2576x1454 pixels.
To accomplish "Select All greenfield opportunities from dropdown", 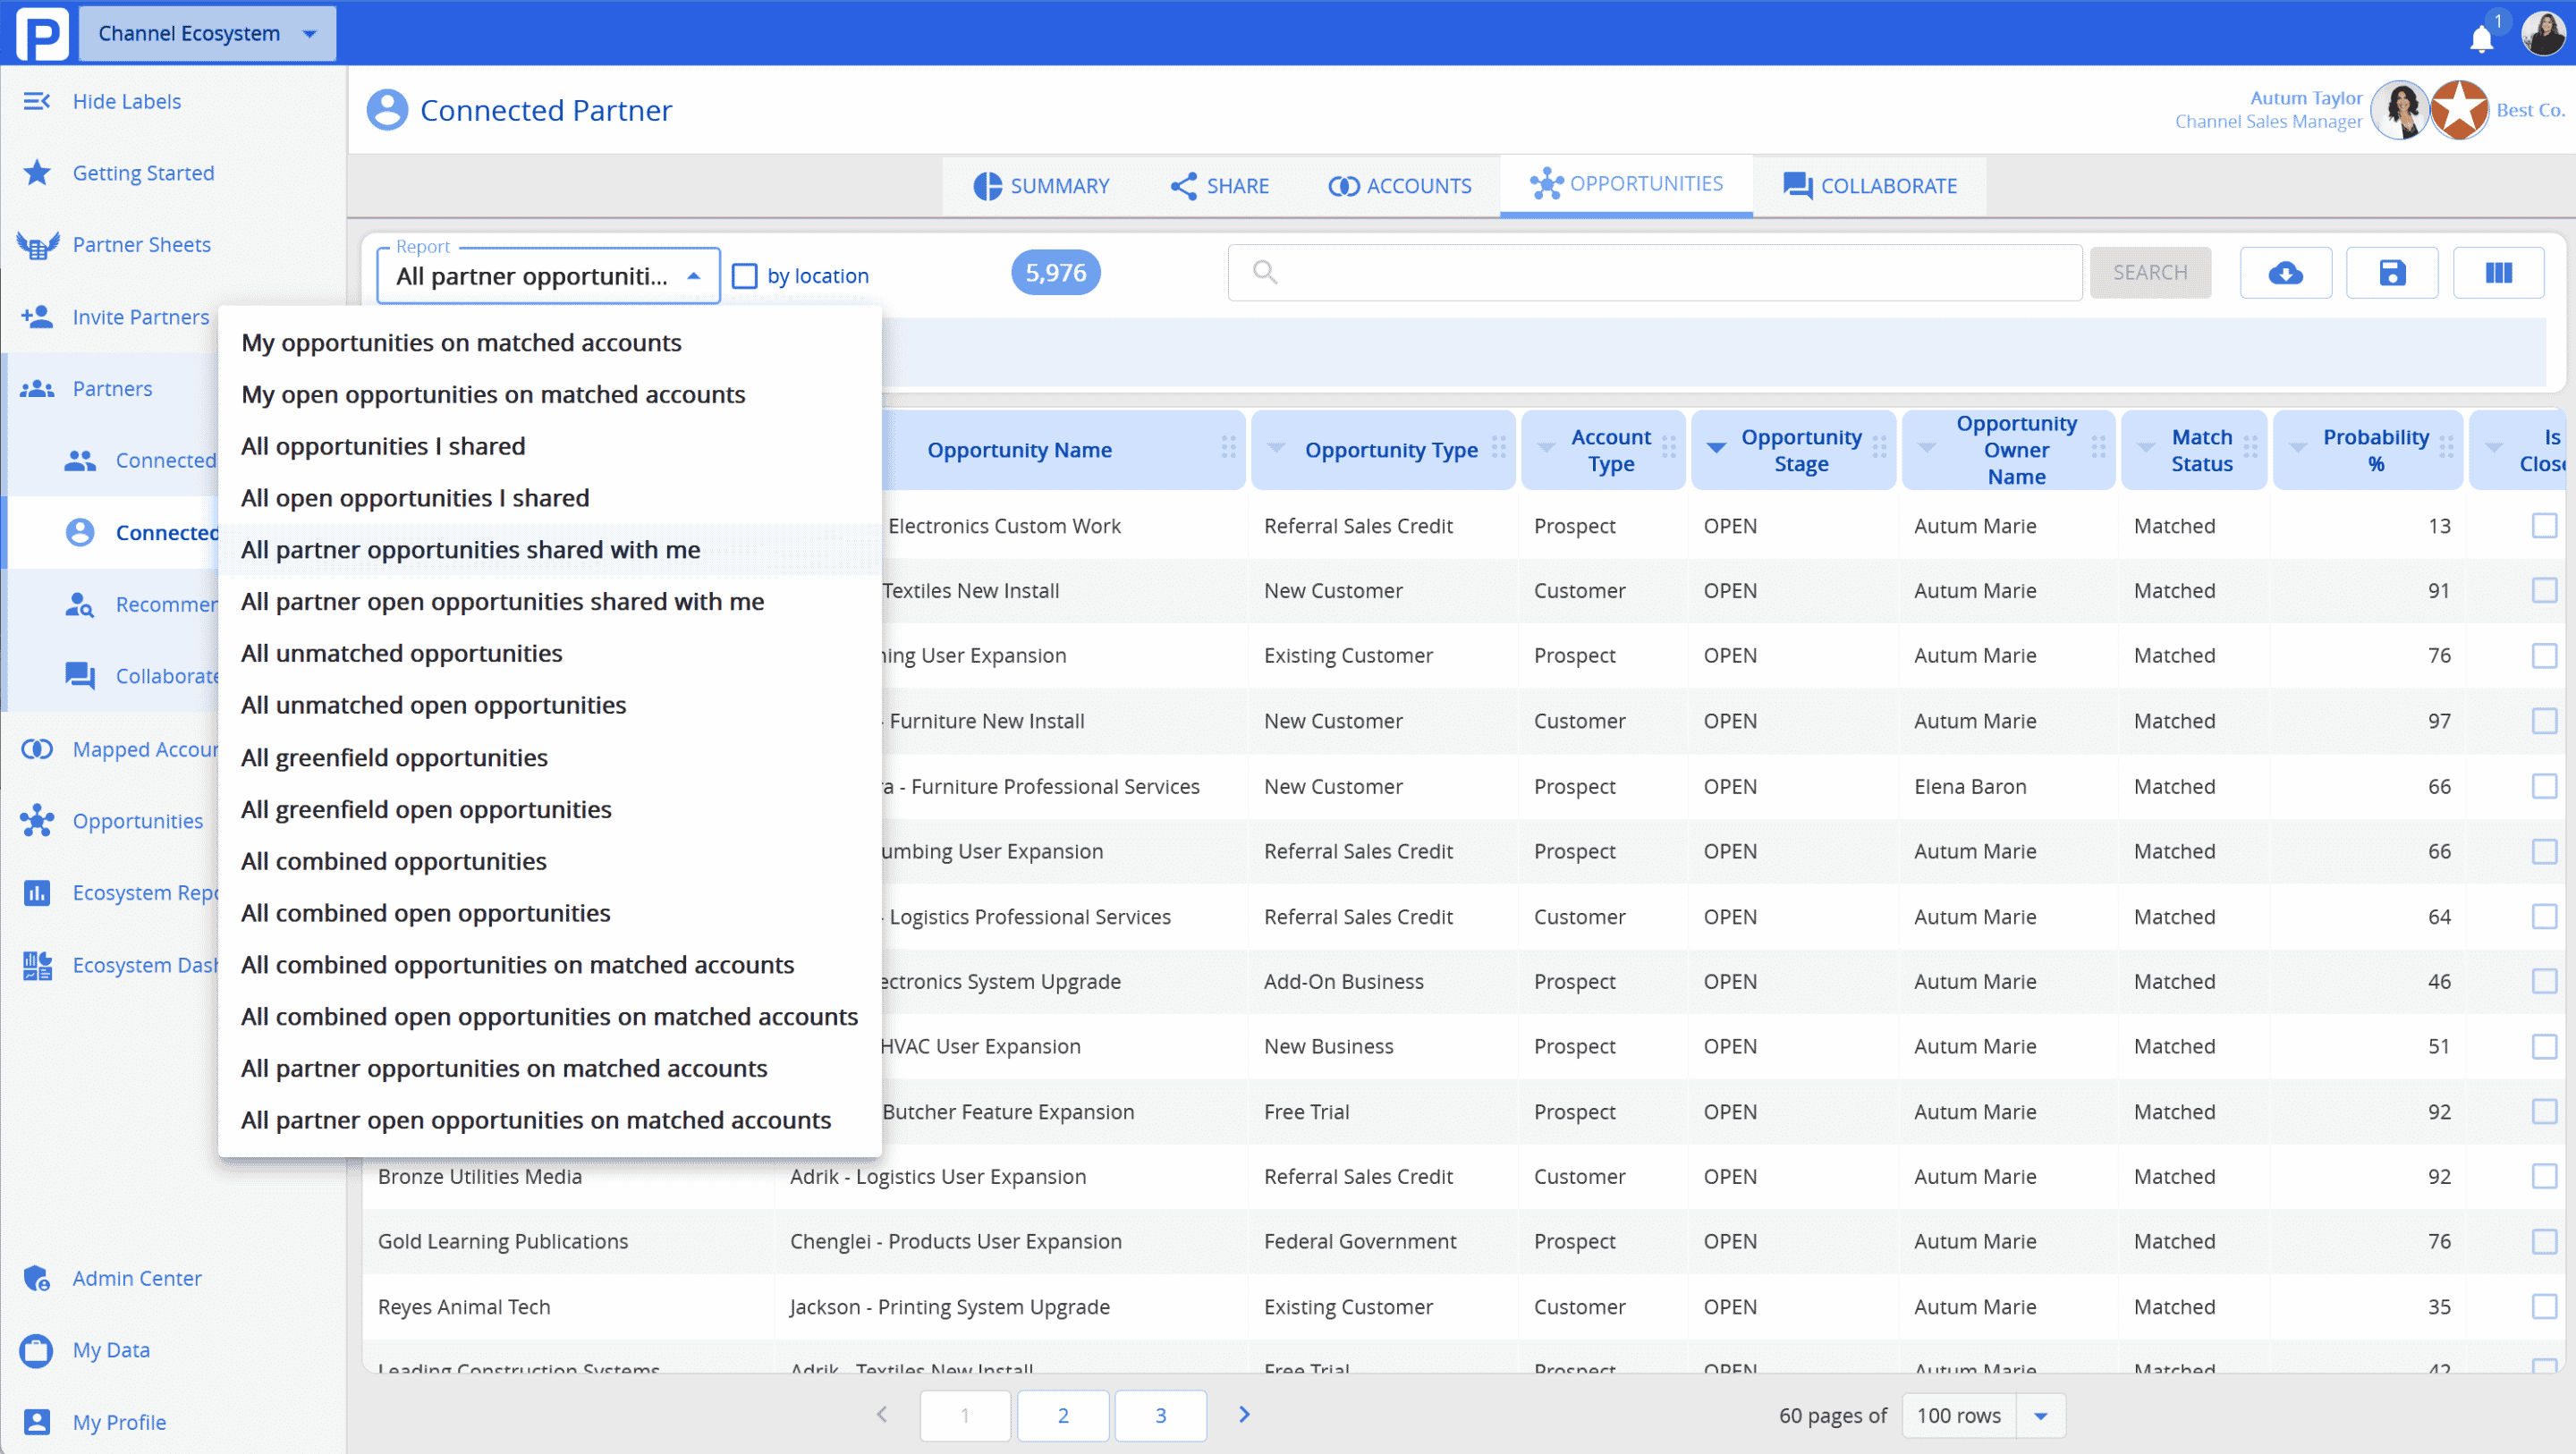I will click(393, 756).
